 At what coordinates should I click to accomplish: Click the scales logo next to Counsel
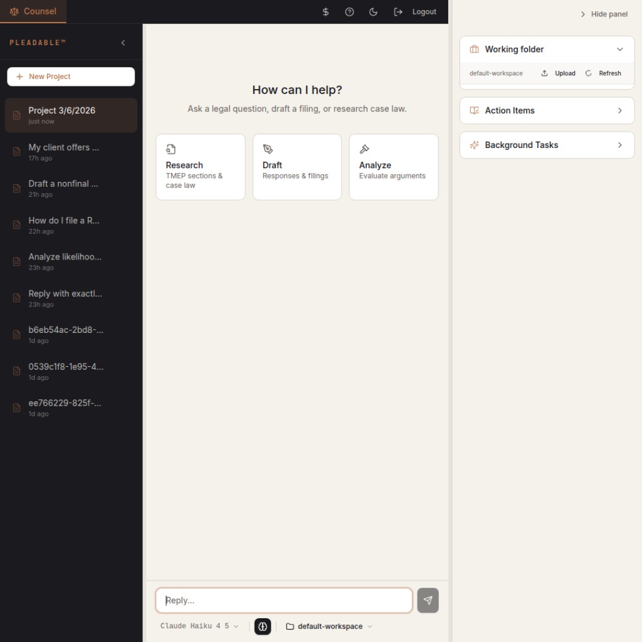(14, 11)
